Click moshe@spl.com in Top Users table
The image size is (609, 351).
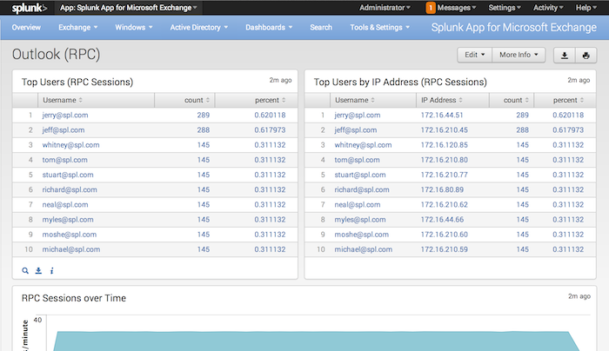pyautogui.click(x=70, y=235)
